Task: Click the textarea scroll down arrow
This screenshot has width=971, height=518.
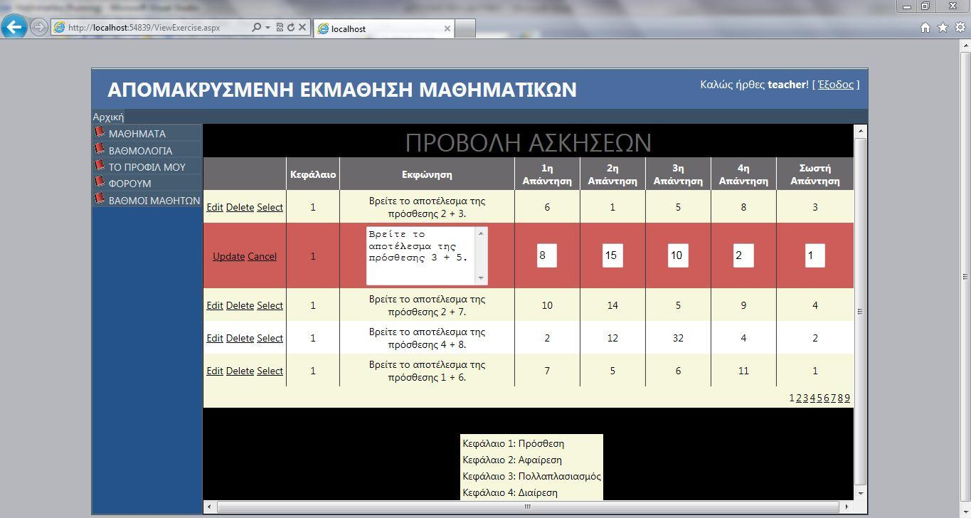Action: [x=482, y=278]
